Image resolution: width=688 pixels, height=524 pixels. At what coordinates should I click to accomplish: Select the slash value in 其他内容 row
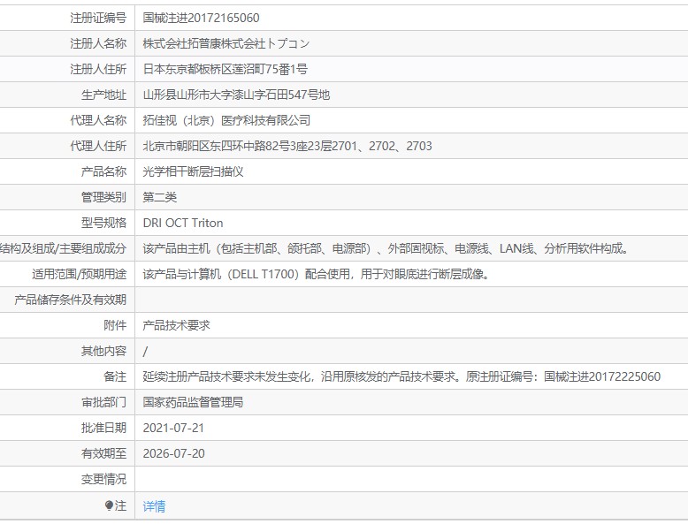pos(145,351)
